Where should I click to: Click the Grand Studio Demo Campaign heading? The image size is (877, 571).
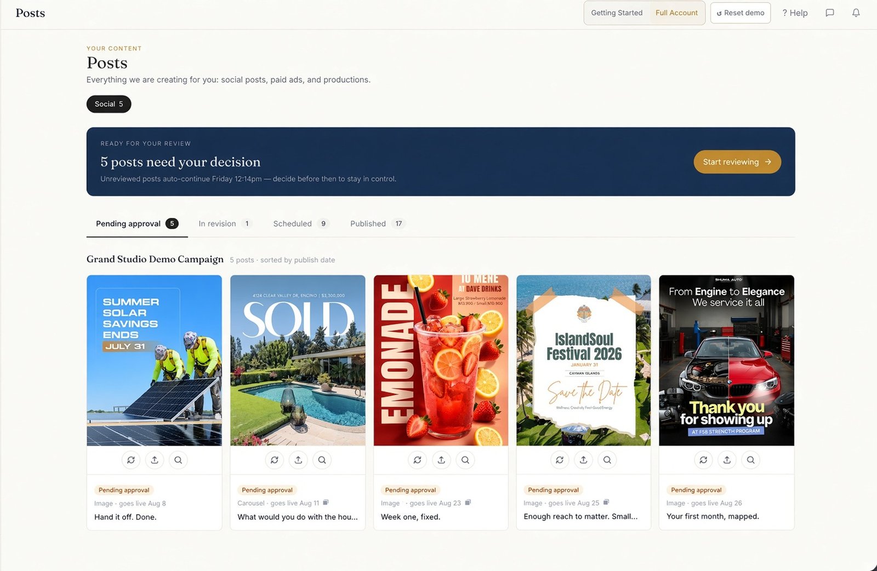(x=155, y=259)
